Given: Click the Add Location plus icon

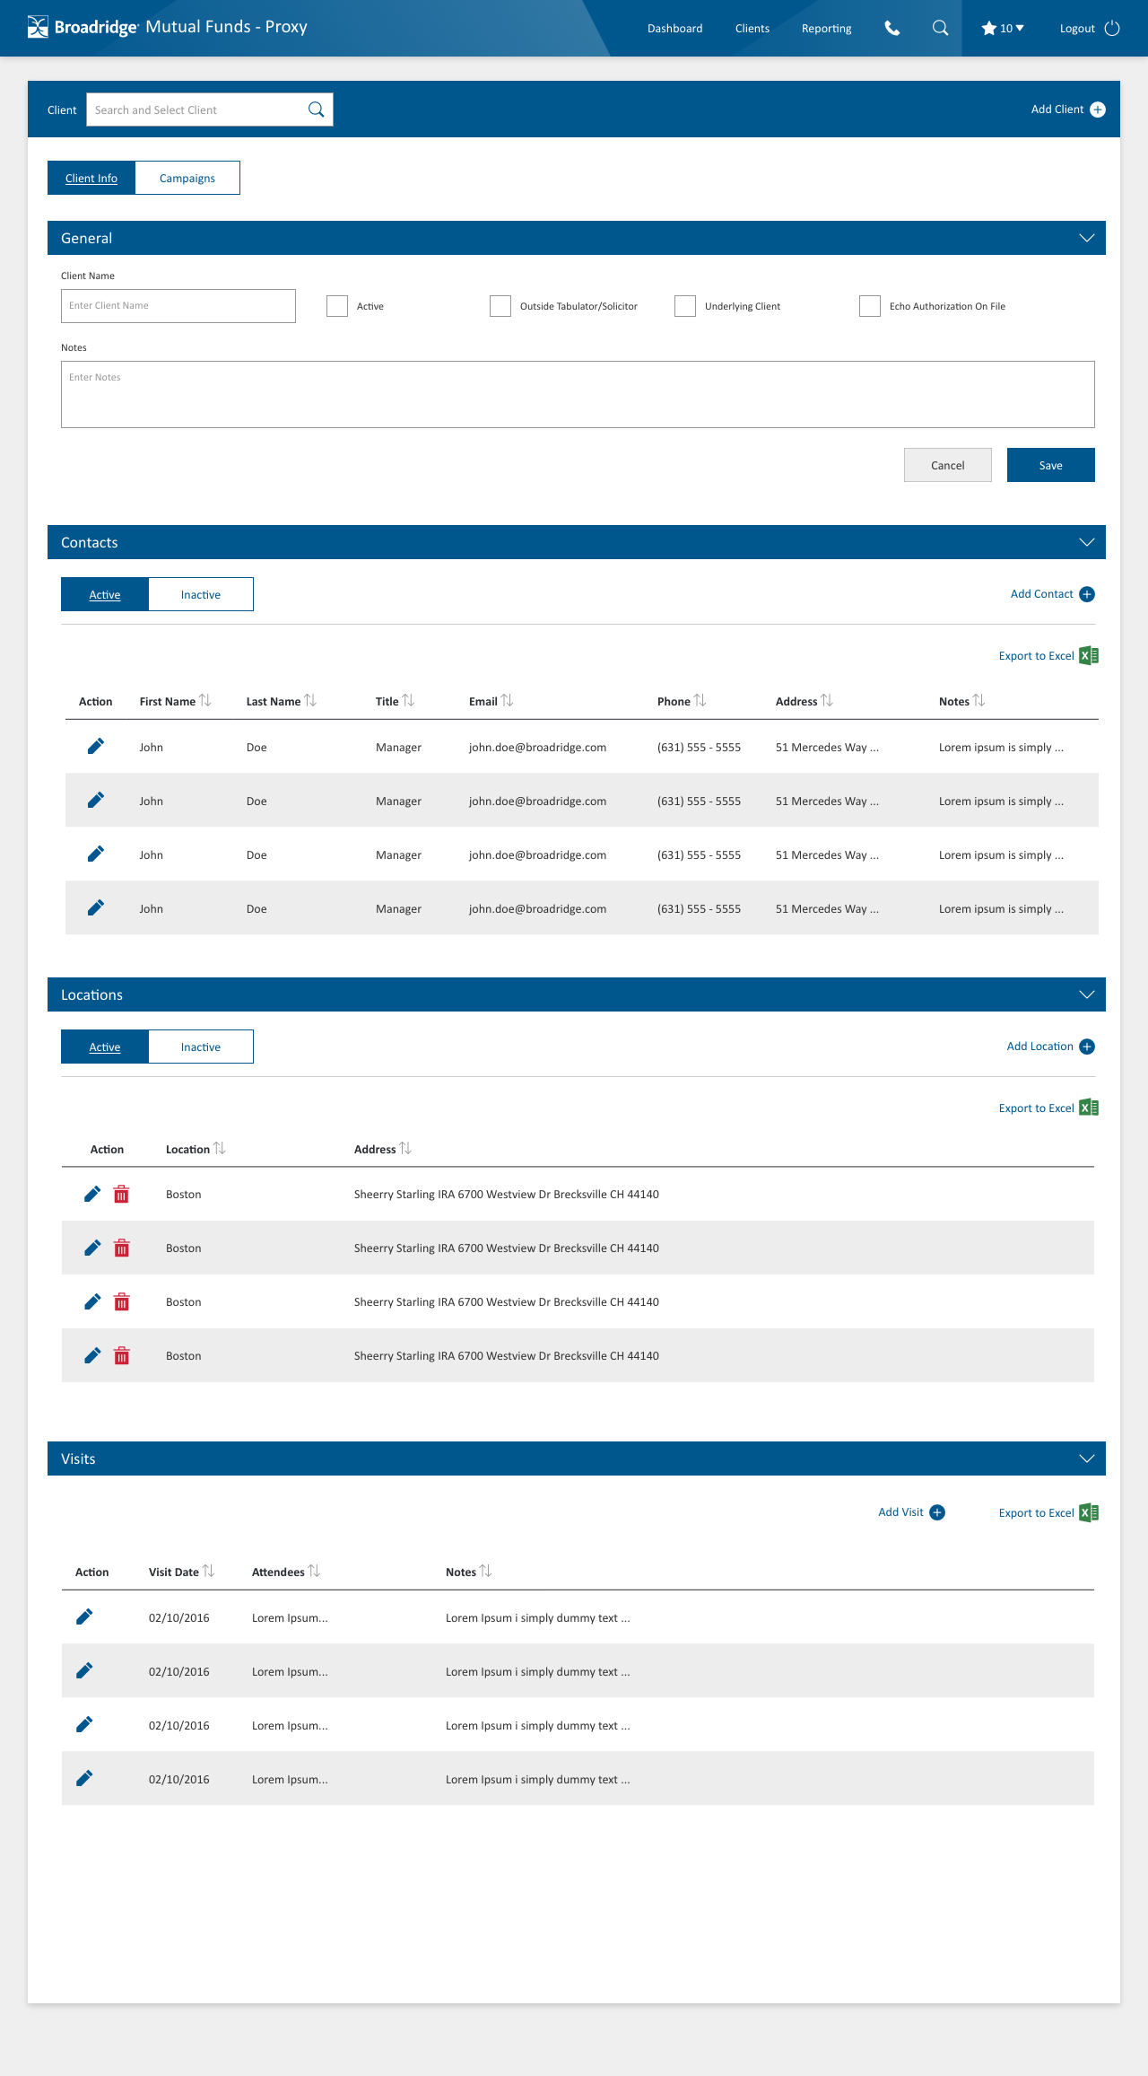Looking at the screenshot, I should click(1087, 1047).
